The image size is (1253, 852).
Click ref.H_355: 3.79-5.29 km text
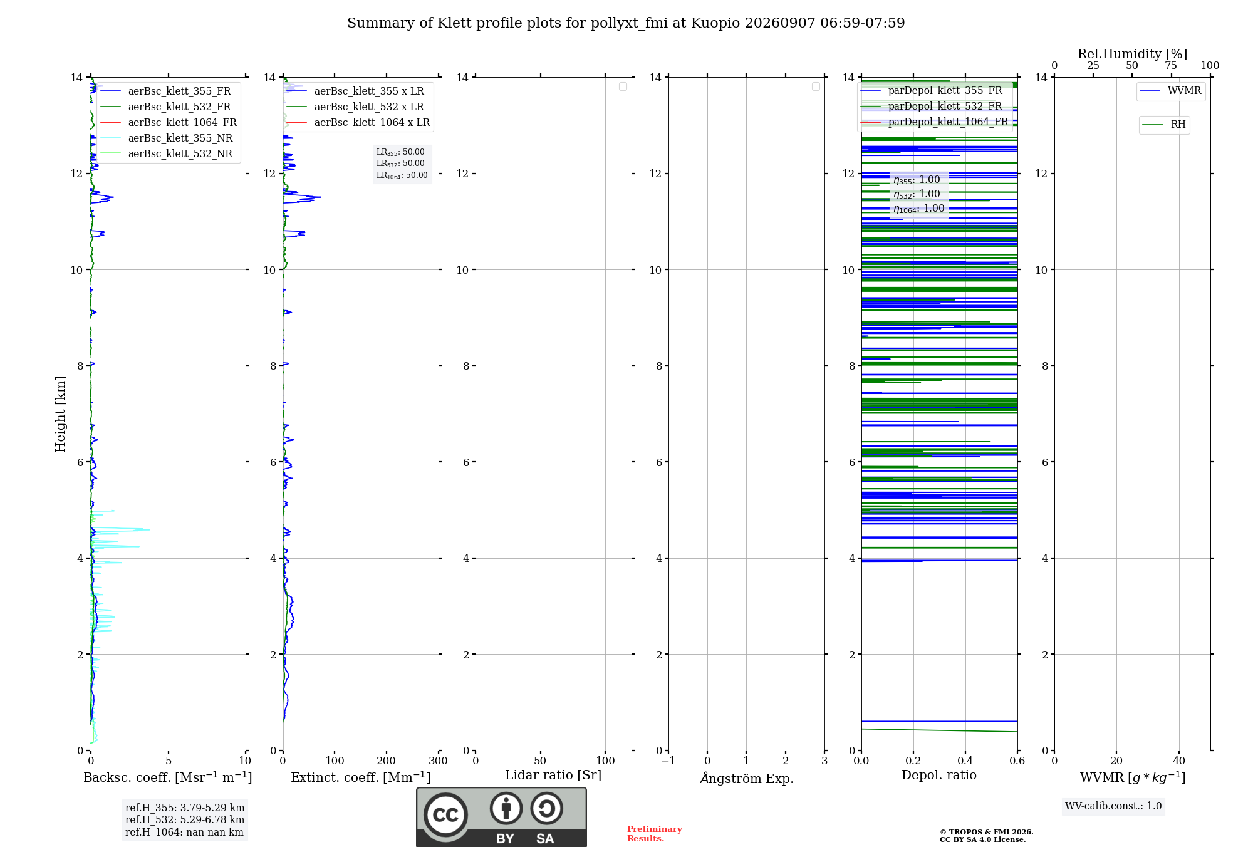tap(185, 808)
